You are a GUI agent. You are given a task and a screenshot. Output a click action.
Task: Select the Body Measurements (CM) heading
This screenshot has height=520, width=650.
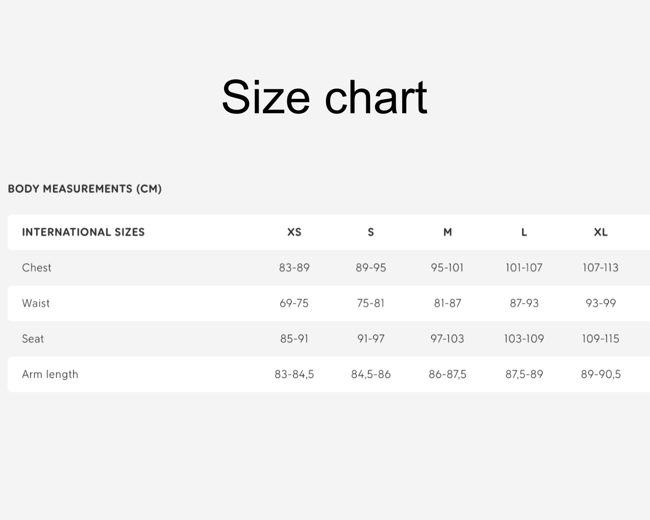(x=85, y=189)
